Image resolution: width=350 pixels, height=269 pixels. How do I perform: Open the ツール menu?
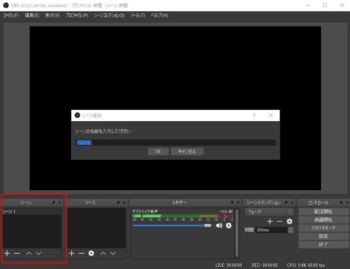point(137,15)
